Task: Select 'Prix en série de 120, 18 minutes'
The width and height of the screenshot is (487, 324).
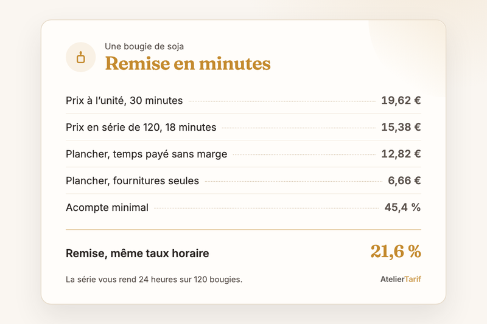Action: pos(141,127)
